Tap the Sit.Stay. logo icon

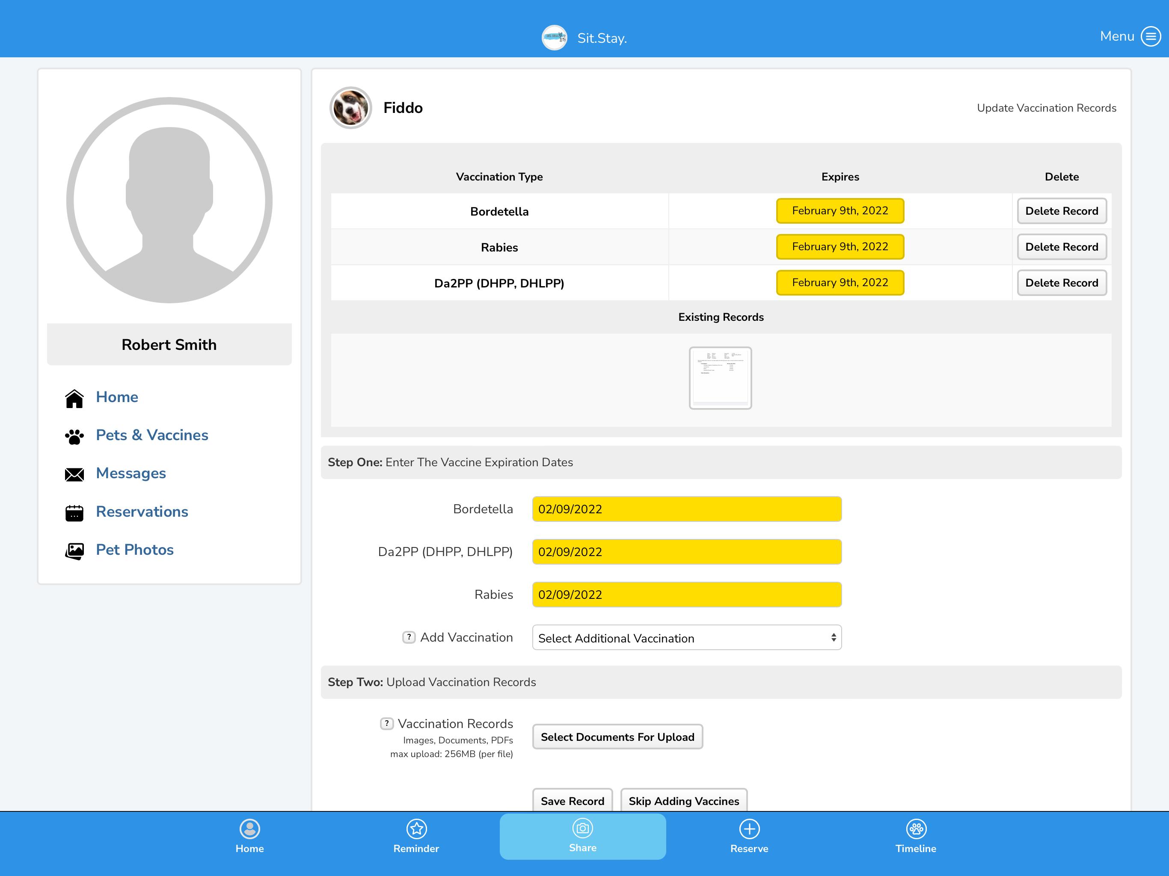[555, 38]
